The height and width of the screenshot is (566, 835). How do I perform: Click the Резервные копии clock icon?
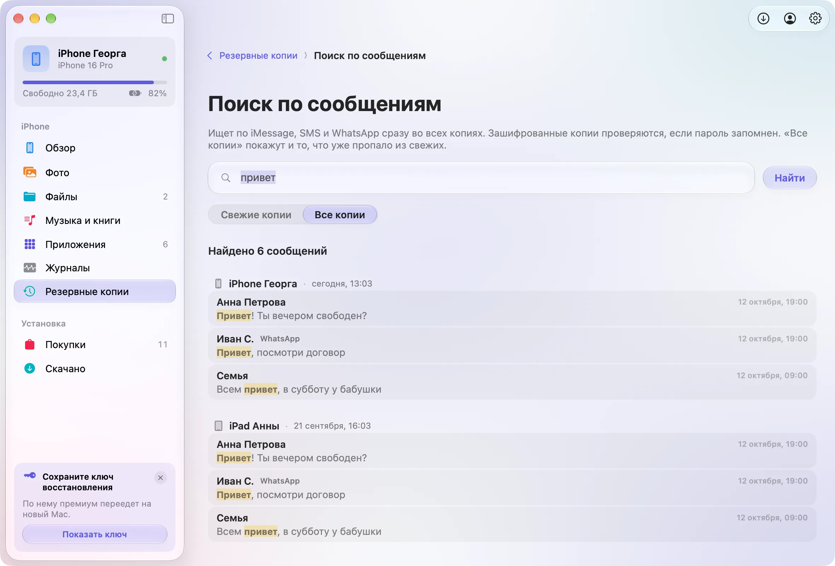click(30, 291)
